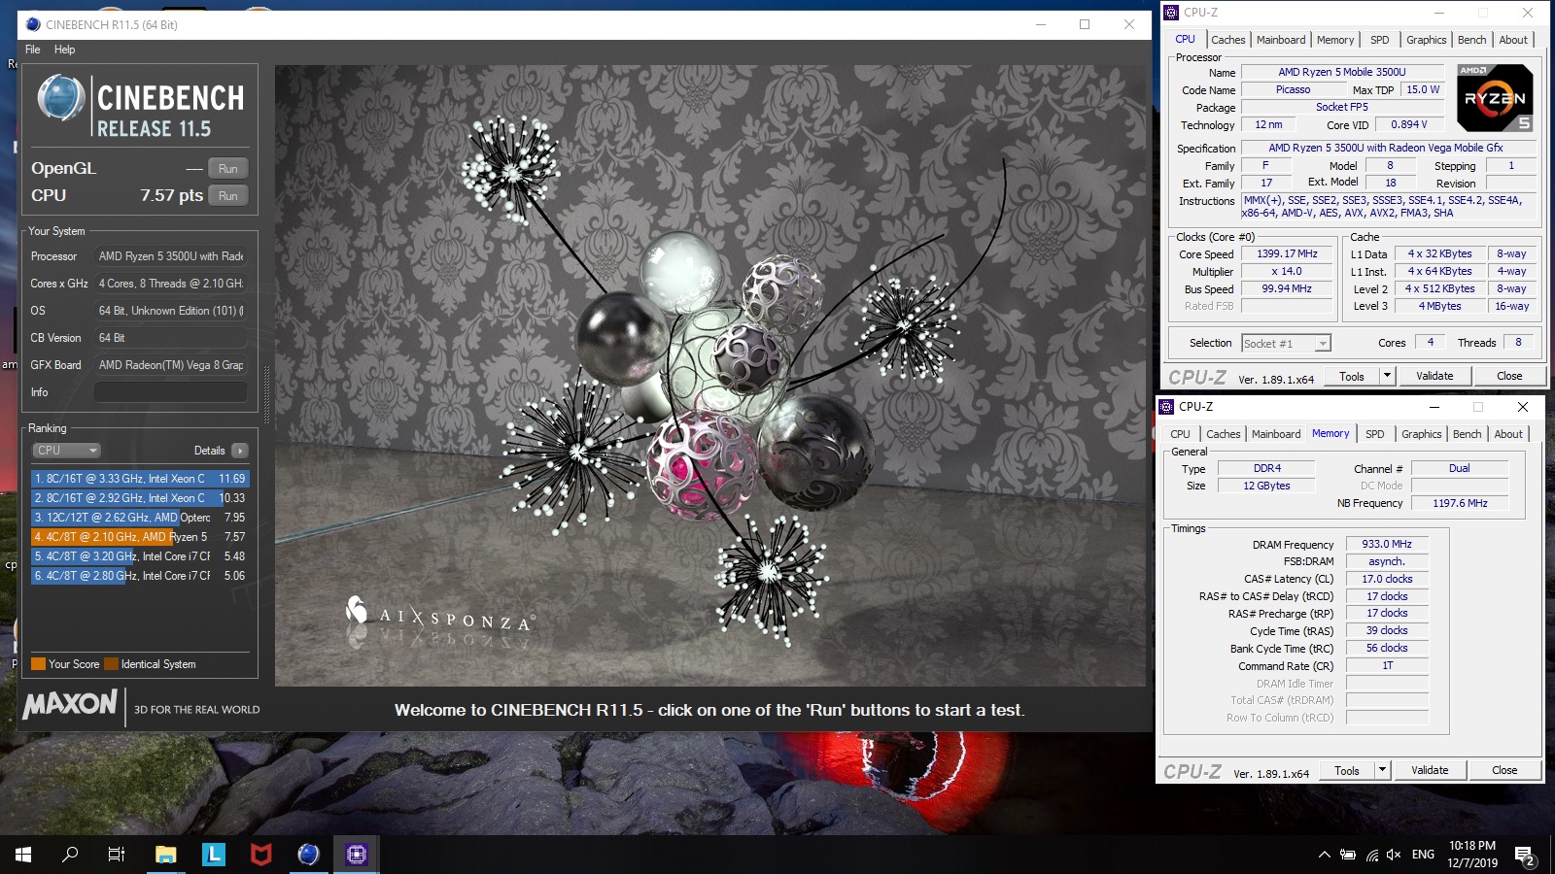1555x874 pixels.
Task: Click the Cinebench sphere logo
Action: 60,98
